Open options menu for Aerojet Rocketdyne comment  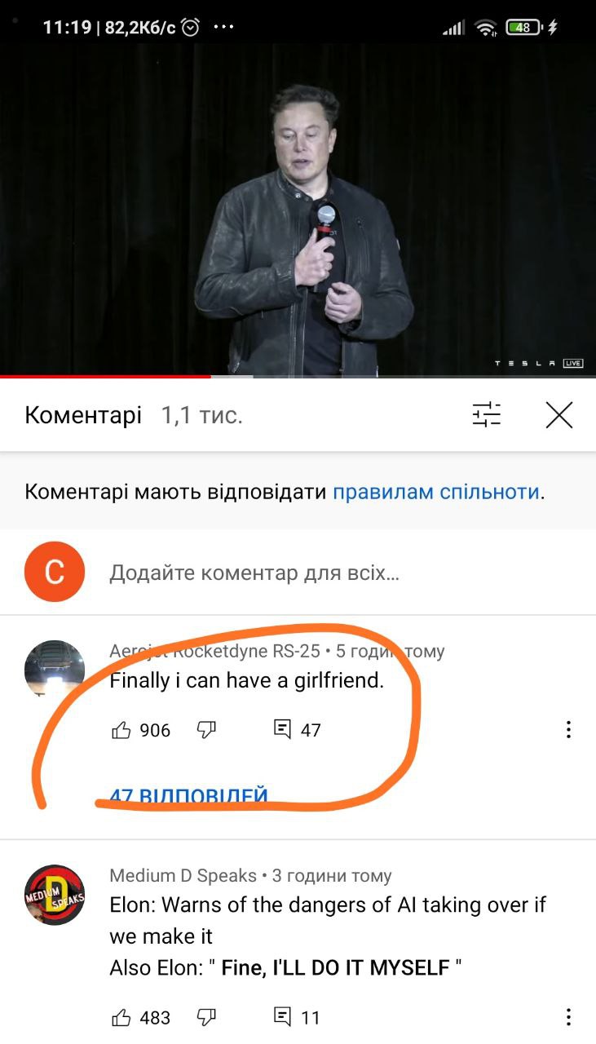point(568,730)
